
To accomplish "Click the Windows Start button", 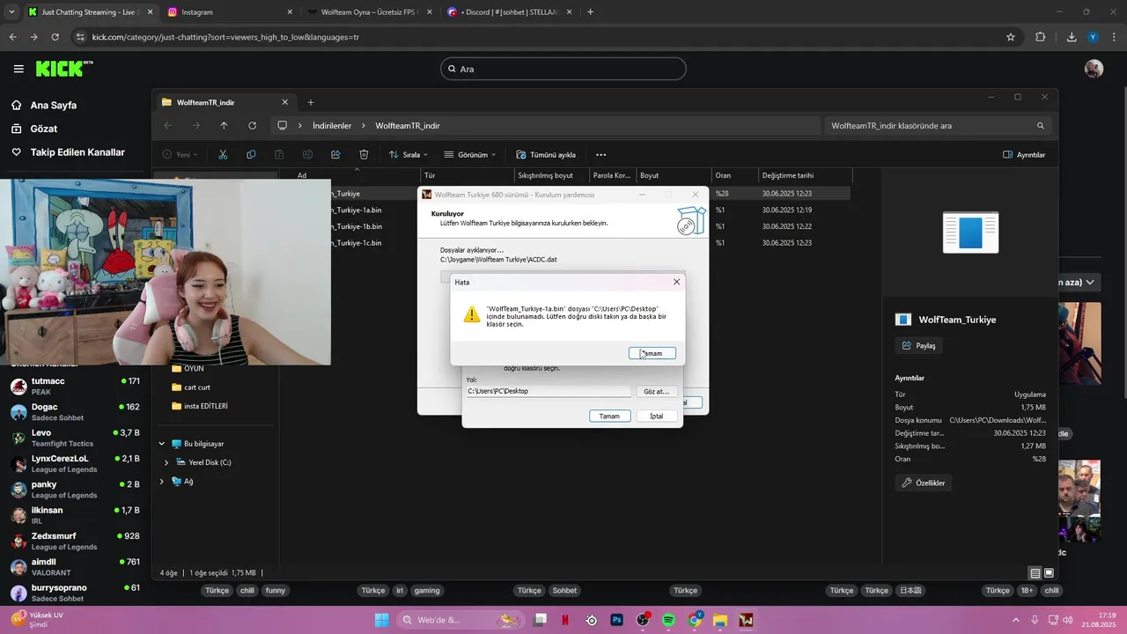I will click(x=381, y=620).
